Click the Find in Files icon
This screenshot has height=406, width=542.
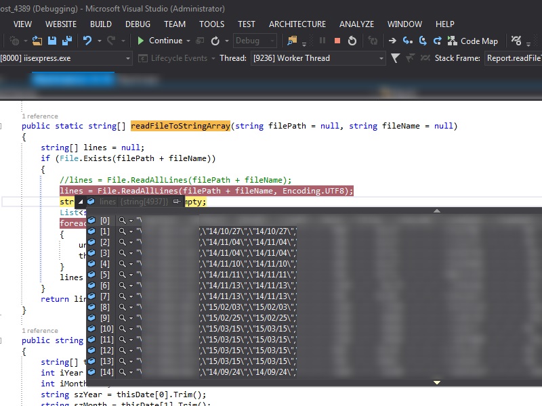pyautogui.click(x=292, y=41)
